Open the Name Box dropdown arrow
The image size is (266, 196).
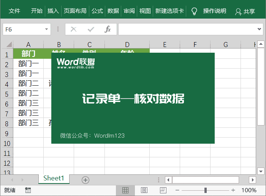(47, 29)
